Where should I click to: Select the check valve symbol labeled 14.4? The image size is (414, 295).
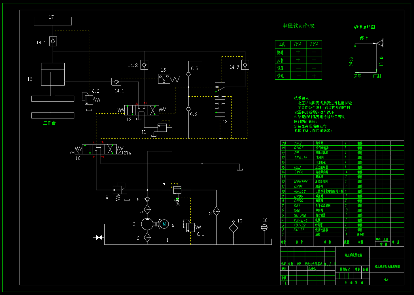53,41
